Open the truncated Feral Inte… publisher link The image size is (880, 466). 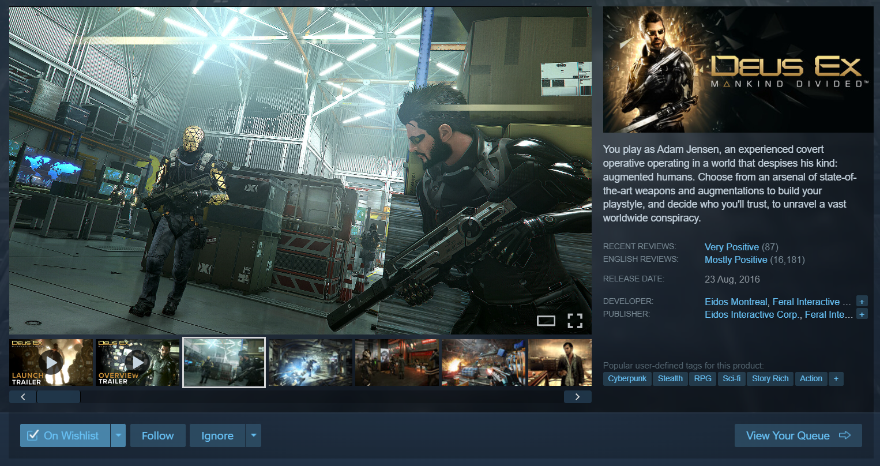[829, 314]
